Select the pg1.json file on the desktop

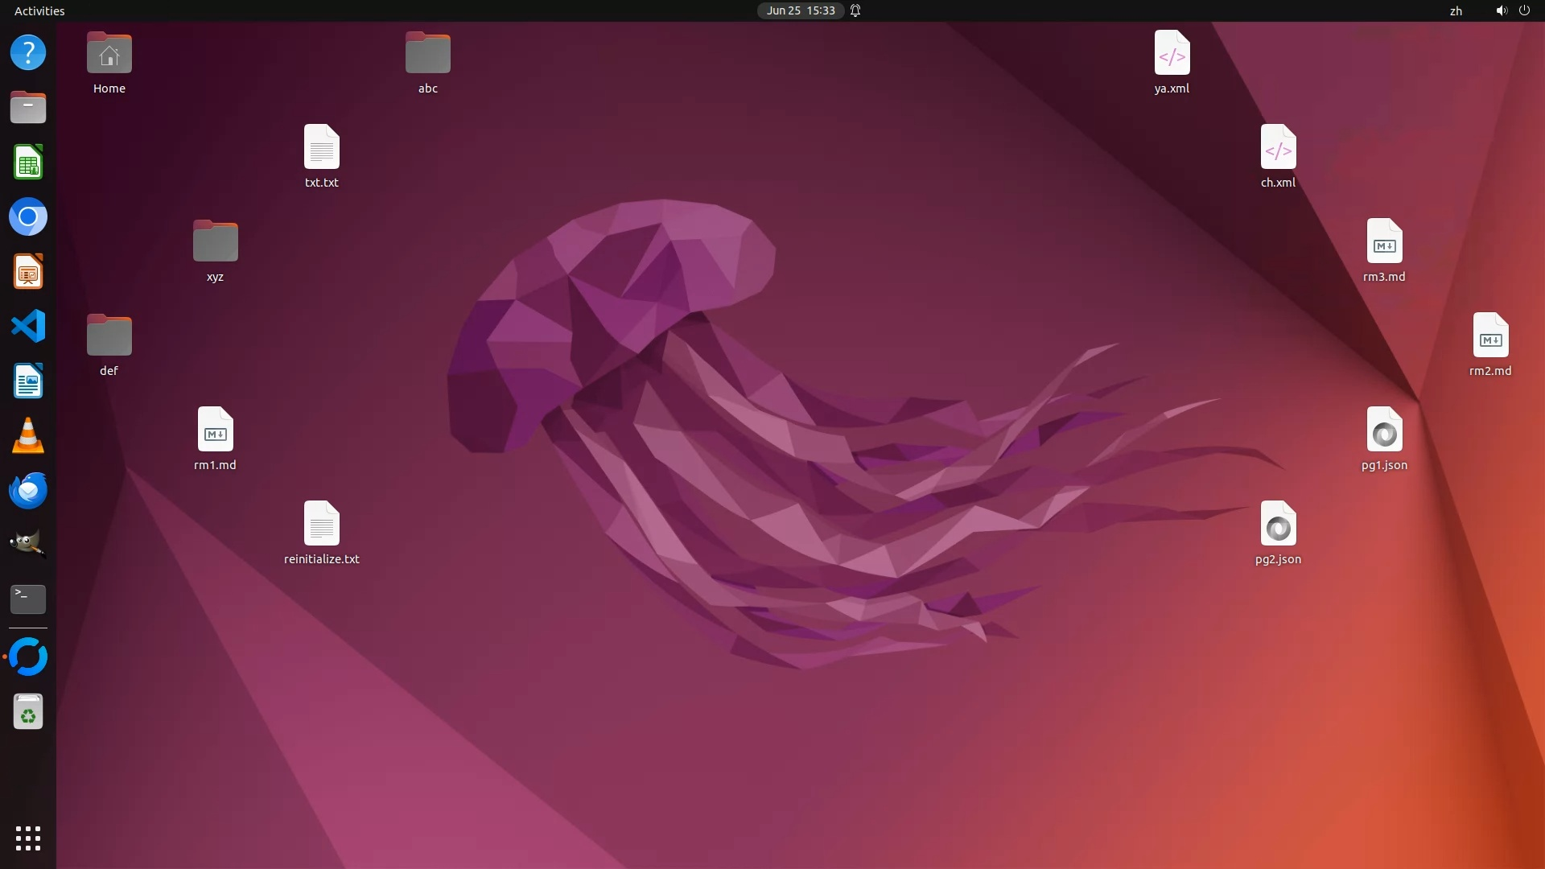pos(1384,430)
